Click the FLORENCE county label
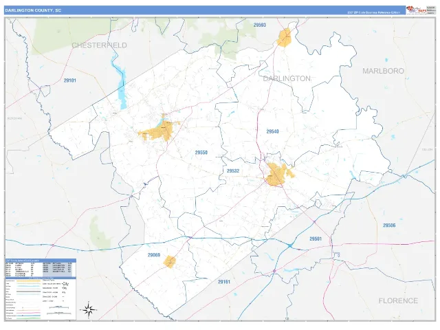440x330 pixels. pyautogui.click(x=398, y=301)
